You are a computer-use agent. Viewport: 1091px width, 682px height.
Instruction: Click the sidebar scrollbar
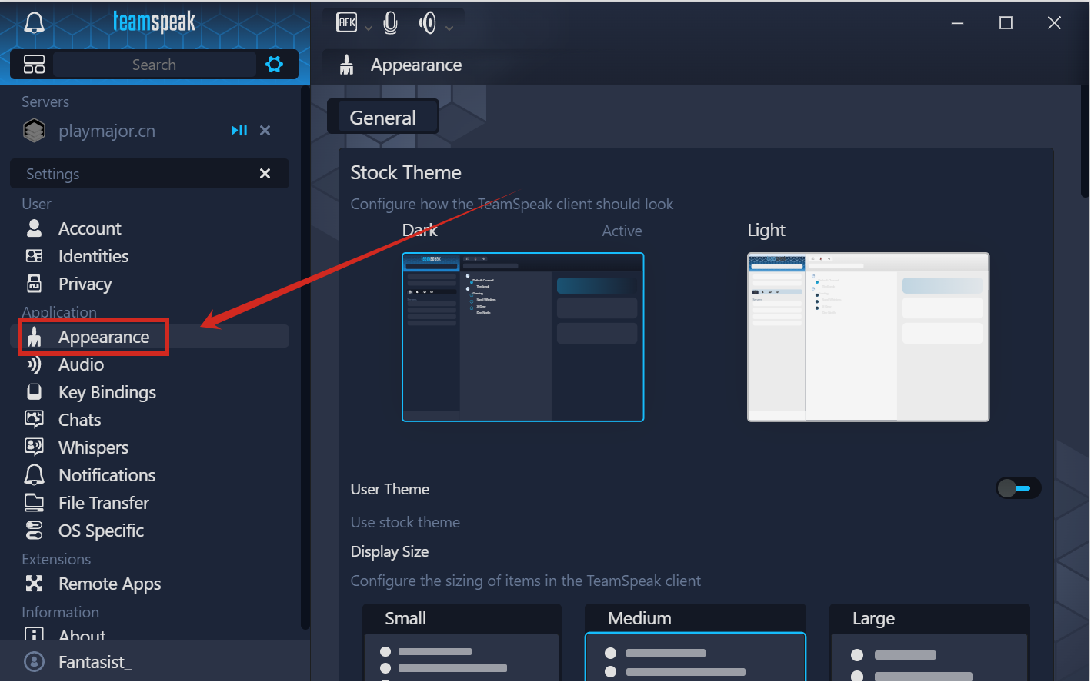[305, 358]
